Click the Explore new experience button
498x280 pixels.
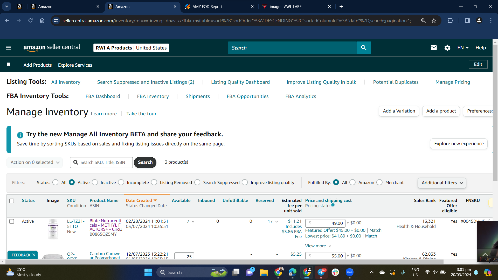(459, 144)
